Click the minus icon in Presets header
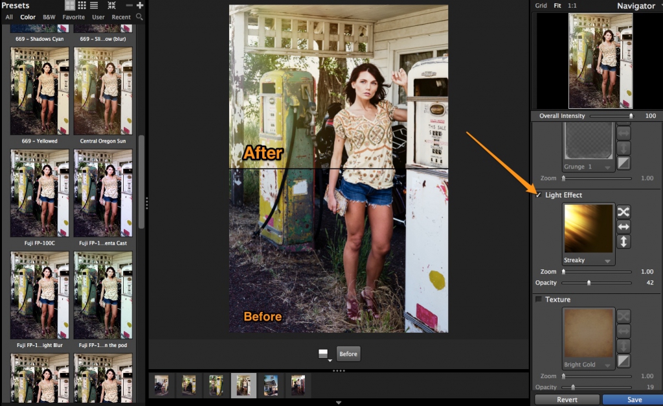This screenshot has height=406, width=663. 129,5
